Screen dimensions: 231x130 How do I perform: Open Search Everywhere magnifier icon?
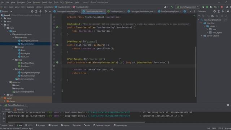pyautogui.click(x=227, y=7)
